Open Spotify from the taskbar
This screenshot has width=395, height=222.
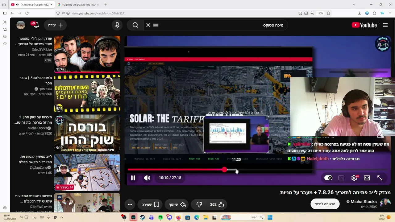[x=160, y=217]
